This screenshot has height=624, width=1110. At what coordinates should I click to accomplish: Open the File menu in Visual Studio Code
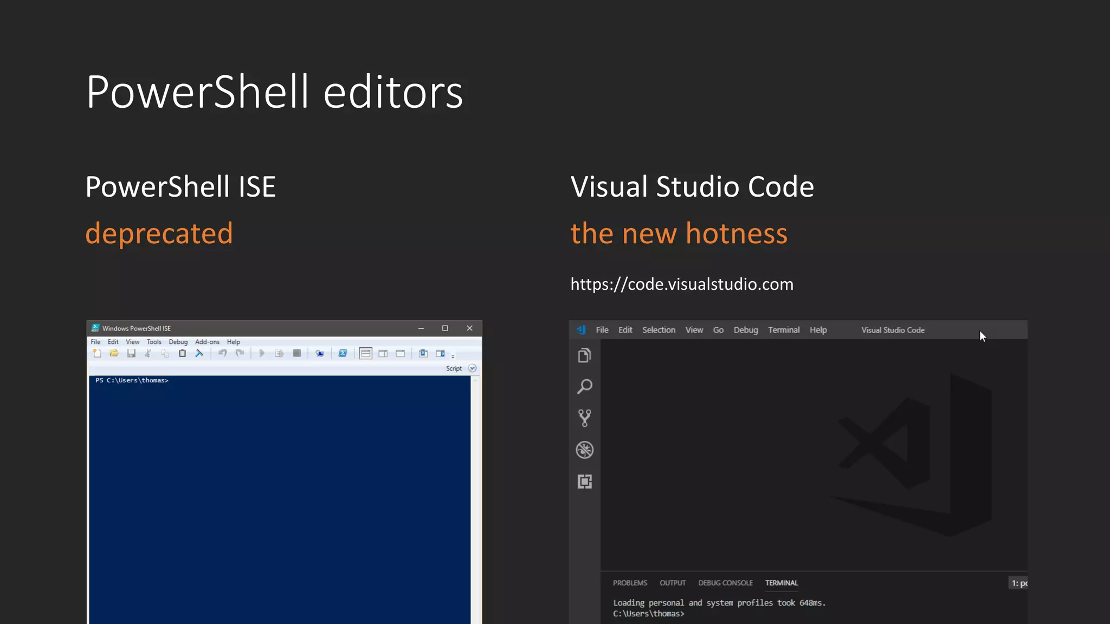pos(602,330)
